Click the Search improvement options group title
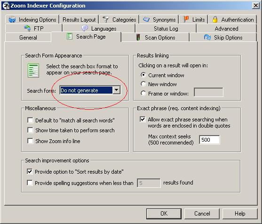 pyautogui.click(x=57, y=160)
